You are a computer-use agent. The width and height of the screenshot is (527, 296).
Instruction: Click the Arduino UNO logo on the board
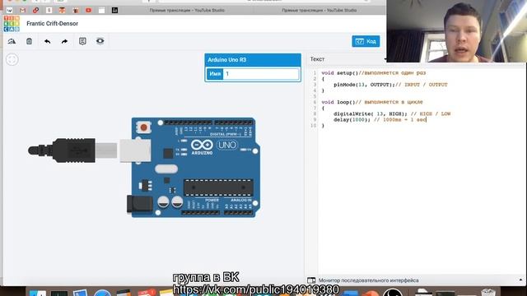tap(214, 146)
